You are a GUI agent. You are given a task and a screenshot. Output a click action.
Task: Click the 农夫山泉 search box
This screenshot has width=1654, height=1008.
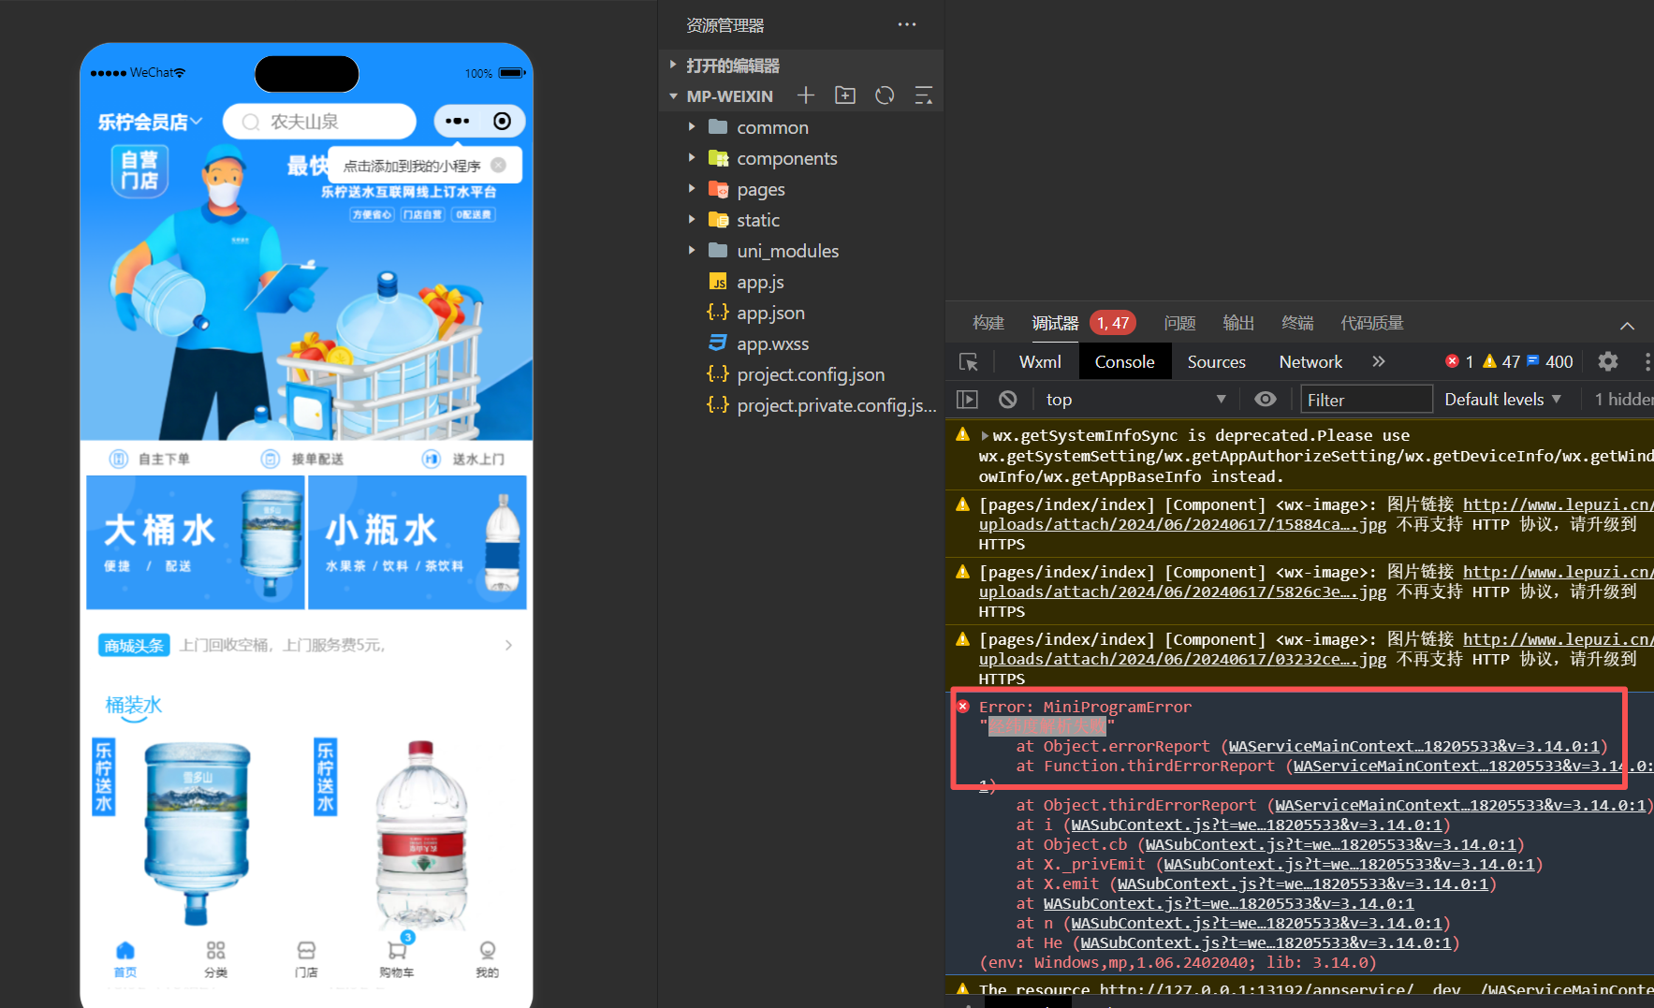click(x=319, y=122)
